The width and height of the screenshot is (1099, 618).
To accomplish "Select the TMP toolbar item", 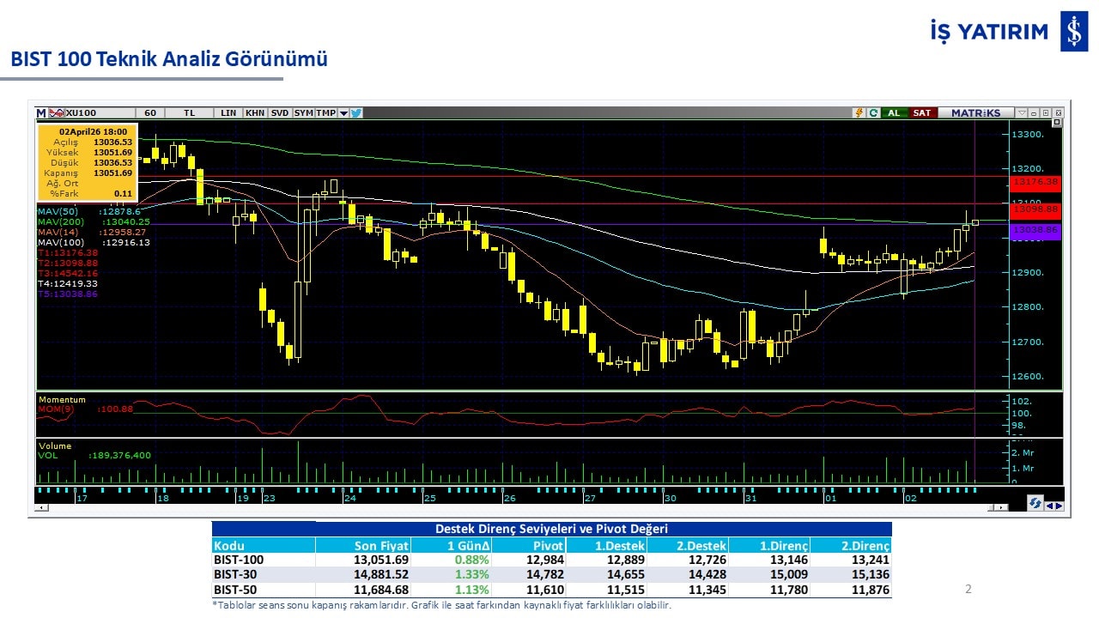I will [x=325, y=112].
